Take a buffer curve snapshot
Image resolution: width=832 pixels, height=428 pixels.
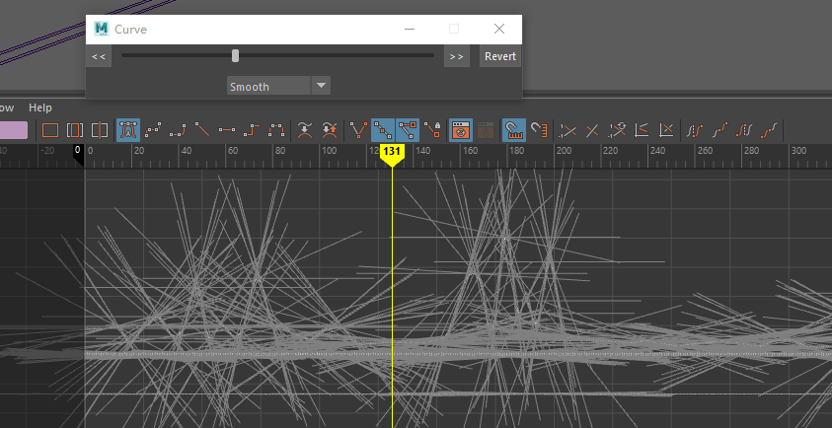305,129
